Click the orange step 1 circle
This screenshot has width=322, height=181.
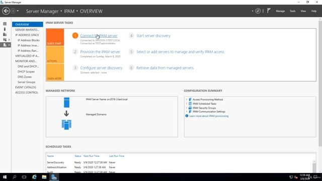coord(75,36)
